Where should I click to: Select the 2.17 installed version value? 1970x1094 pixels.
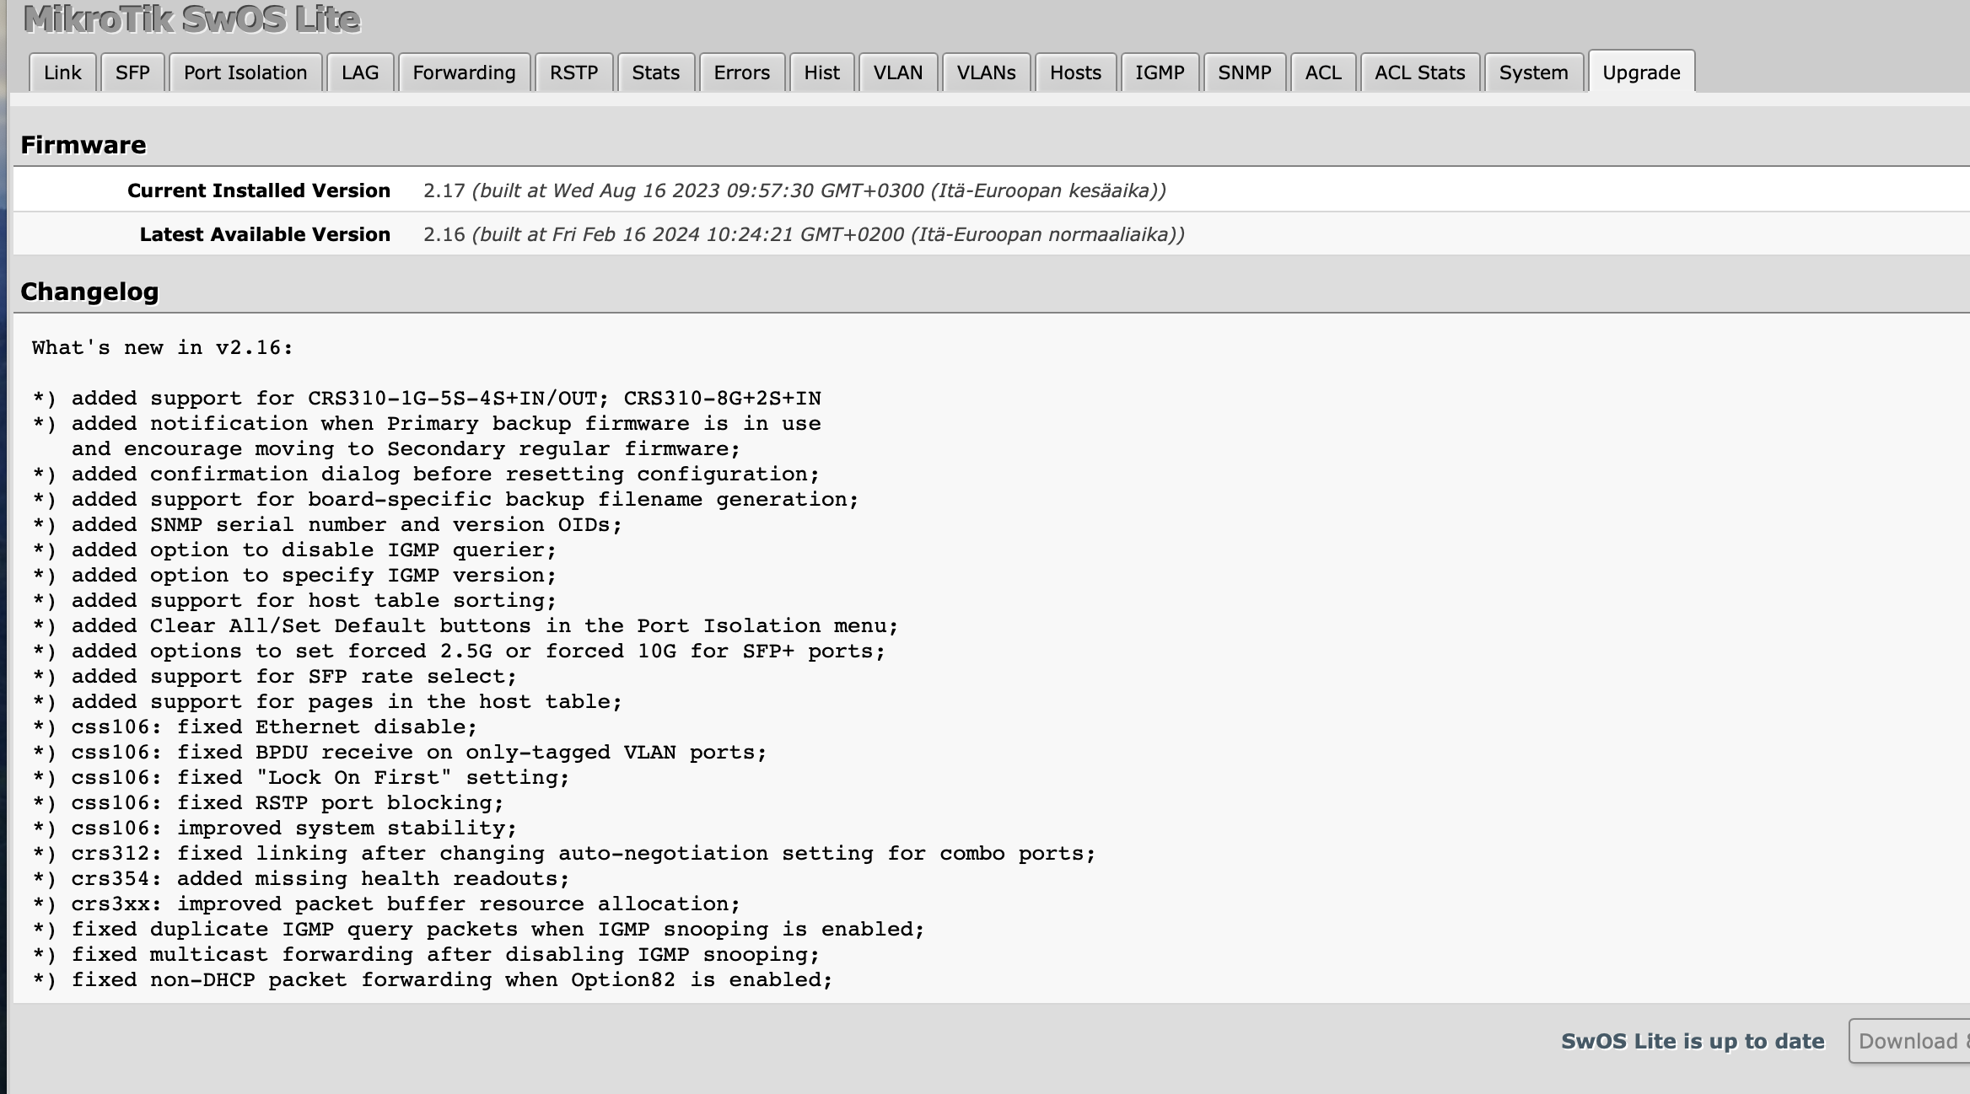tap(444, 190)
